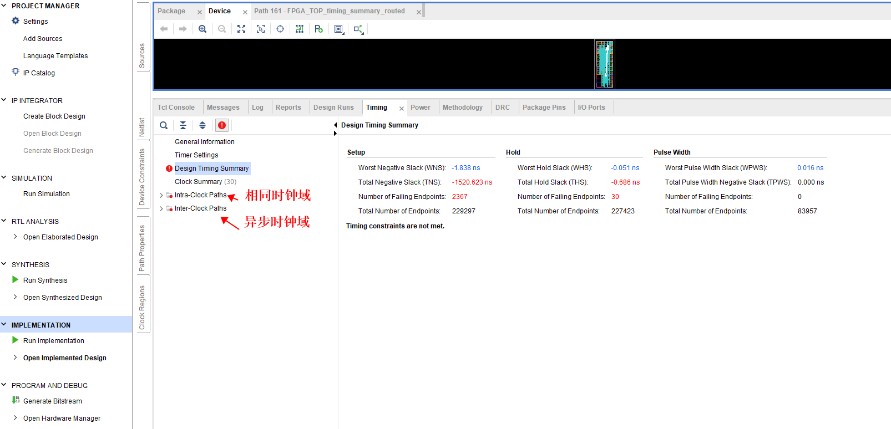Open the Reports tab
Image resolution: width=891 pixels, height=429 pixels.
click(288, 108)
